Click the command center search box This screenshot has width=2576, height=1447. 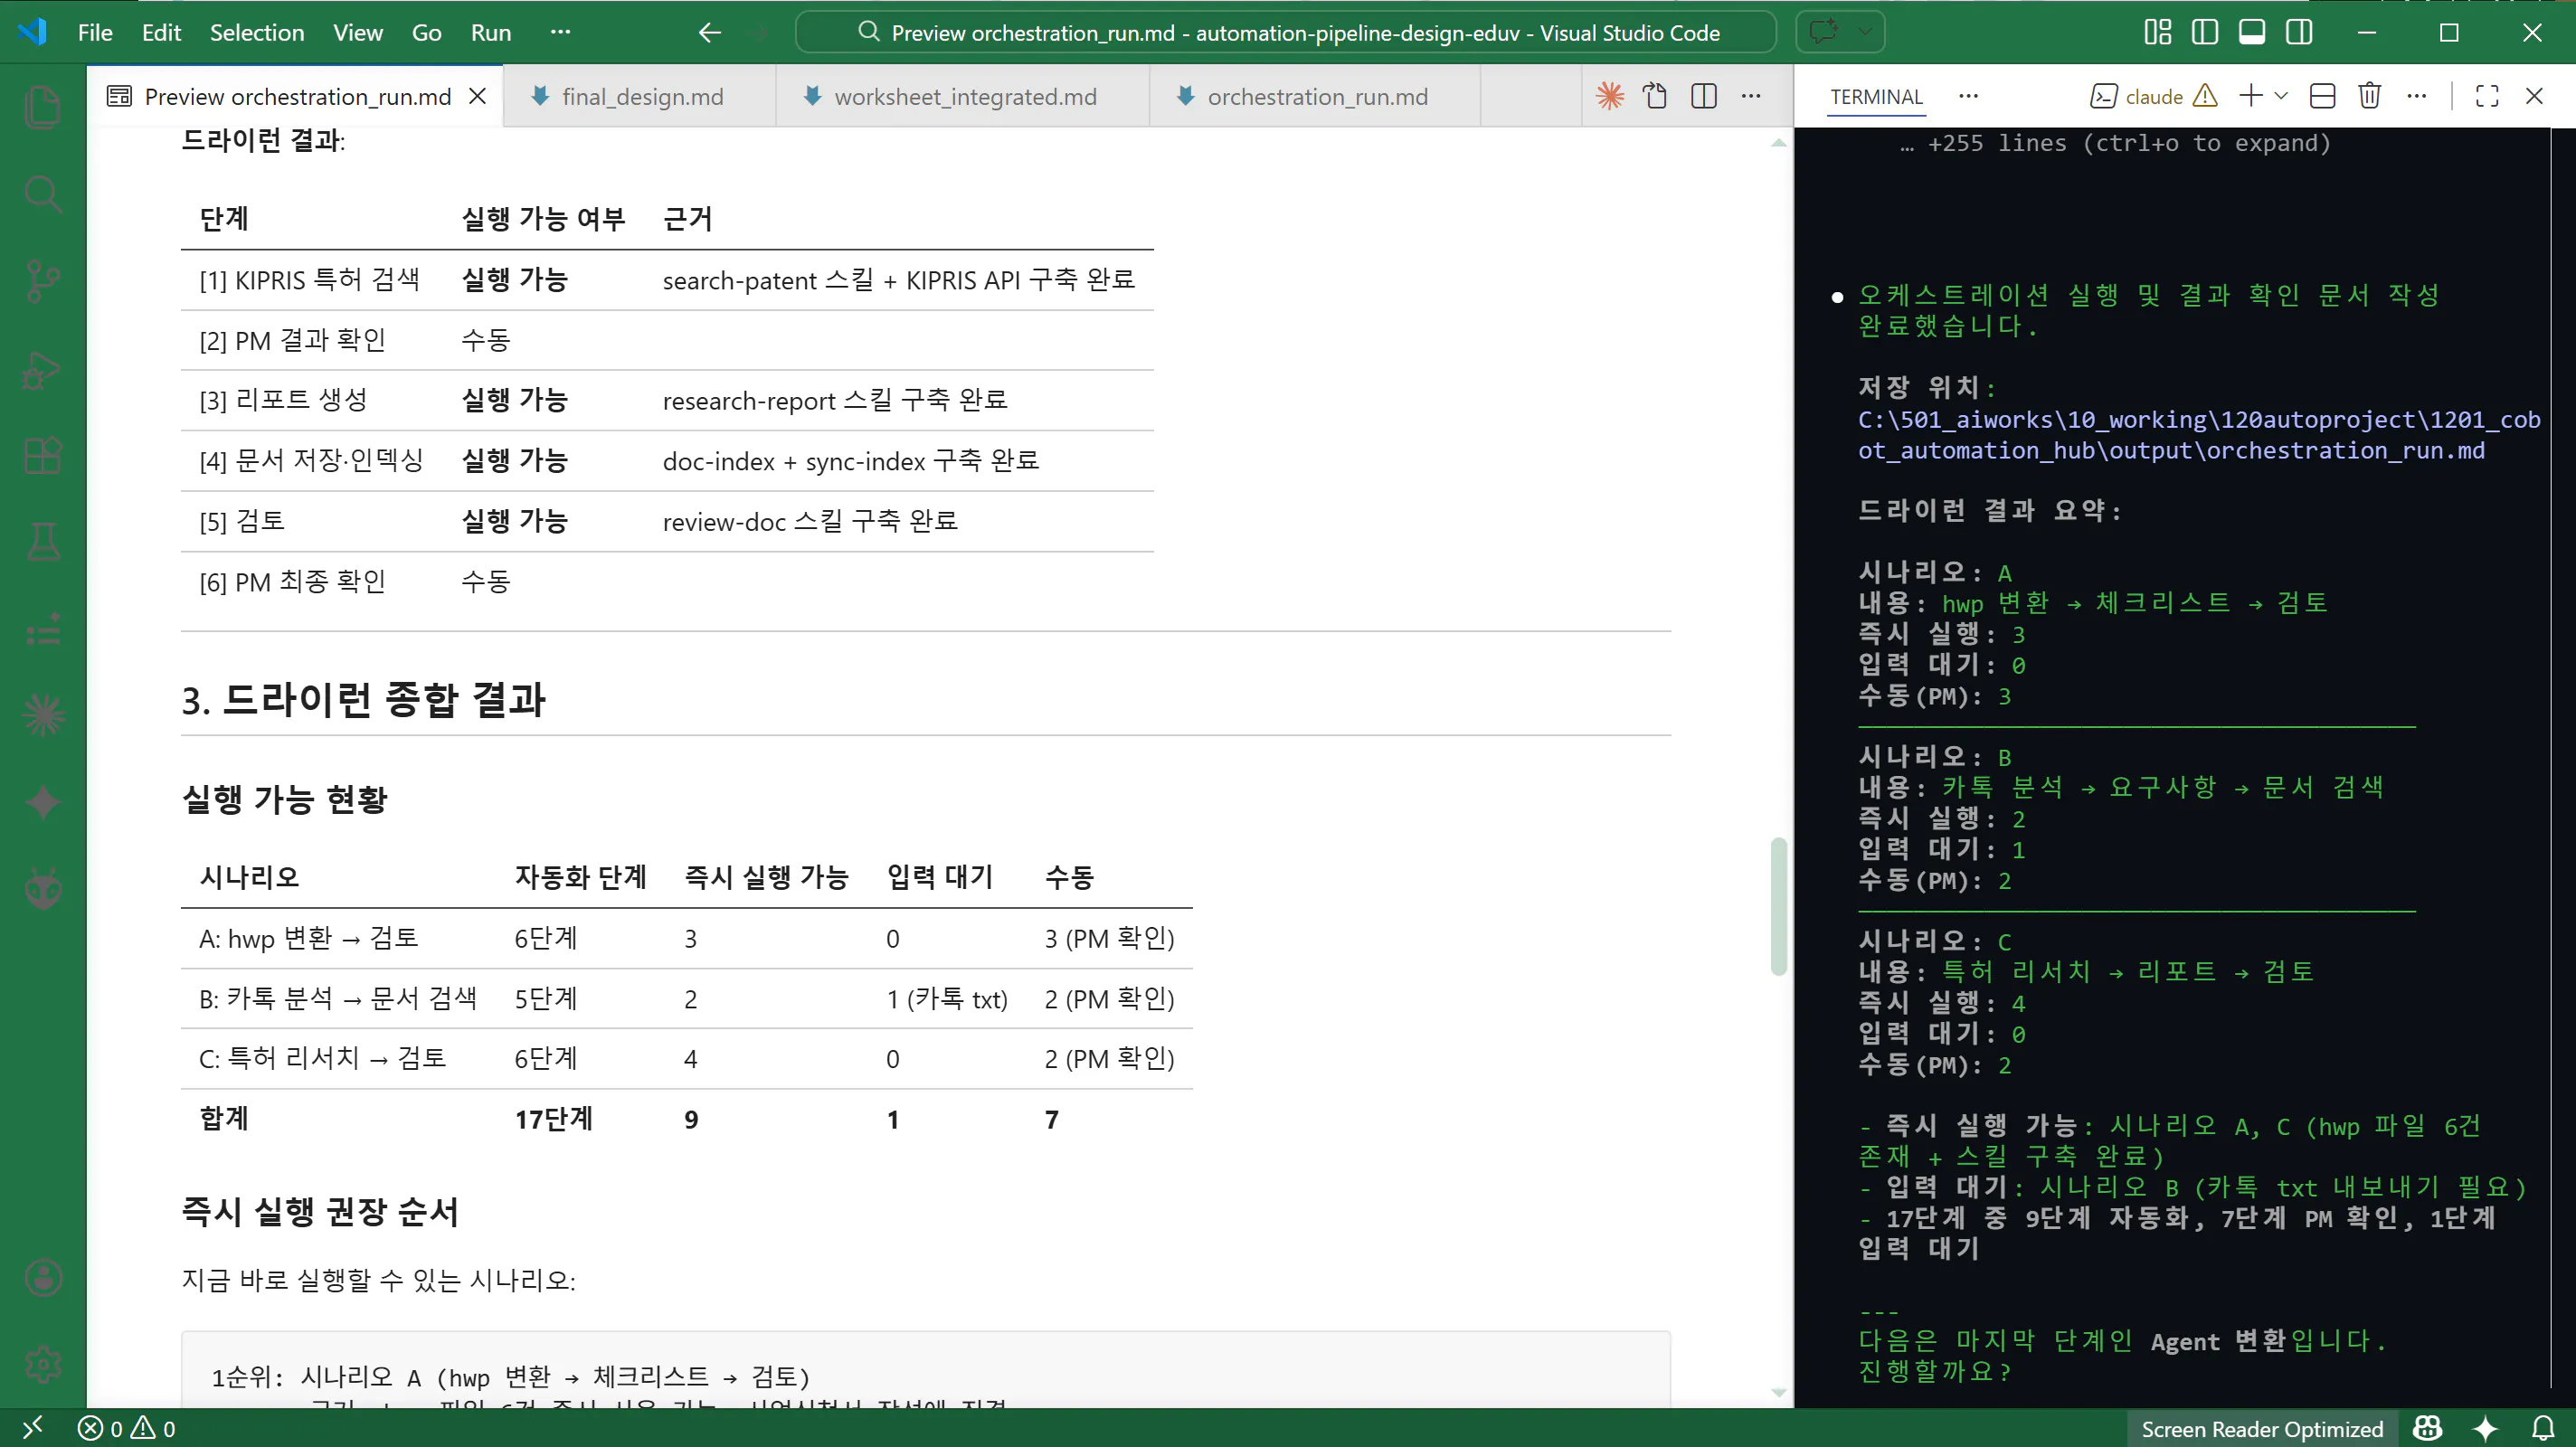pos(1286,32)
